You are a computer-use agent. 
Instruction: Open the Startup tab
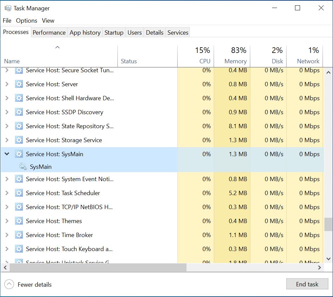[114, 33]
